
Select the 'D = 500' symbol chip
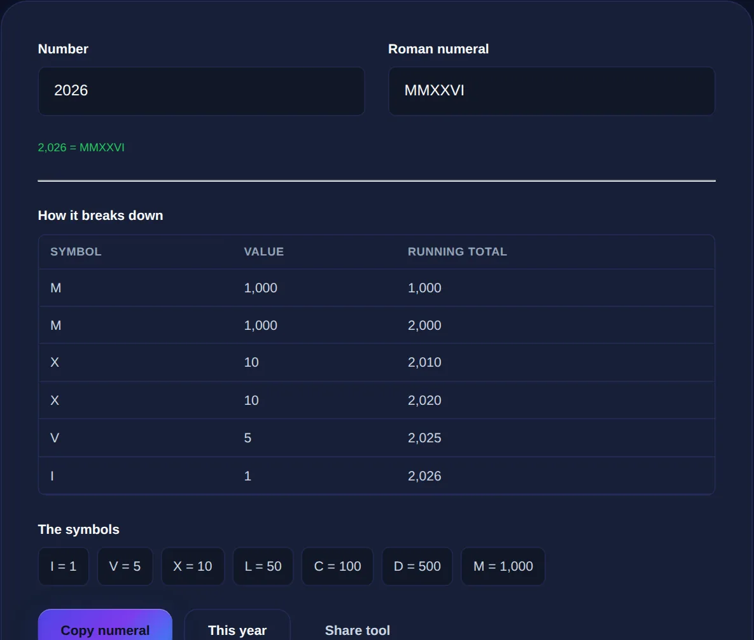[x=417, y=566]
